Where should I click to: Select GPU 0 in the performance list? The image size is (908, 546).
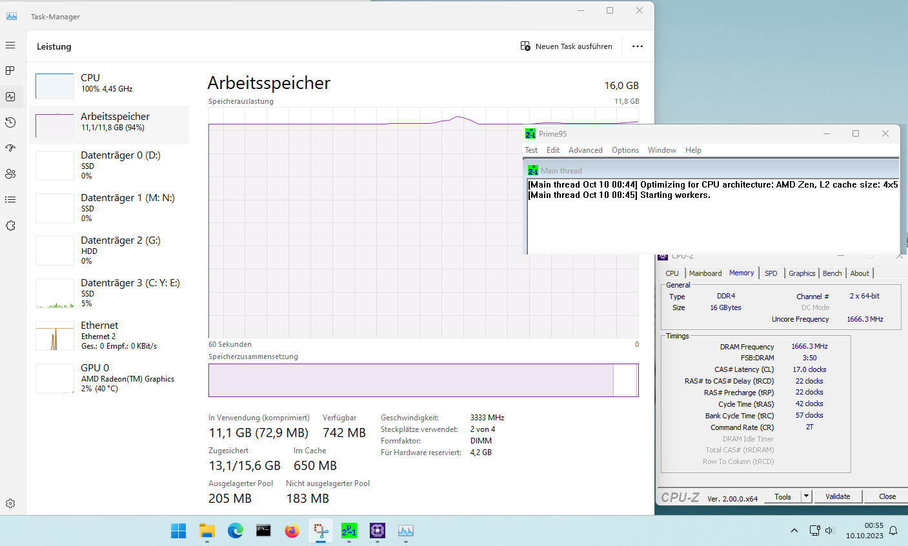[x=110, y=374]
